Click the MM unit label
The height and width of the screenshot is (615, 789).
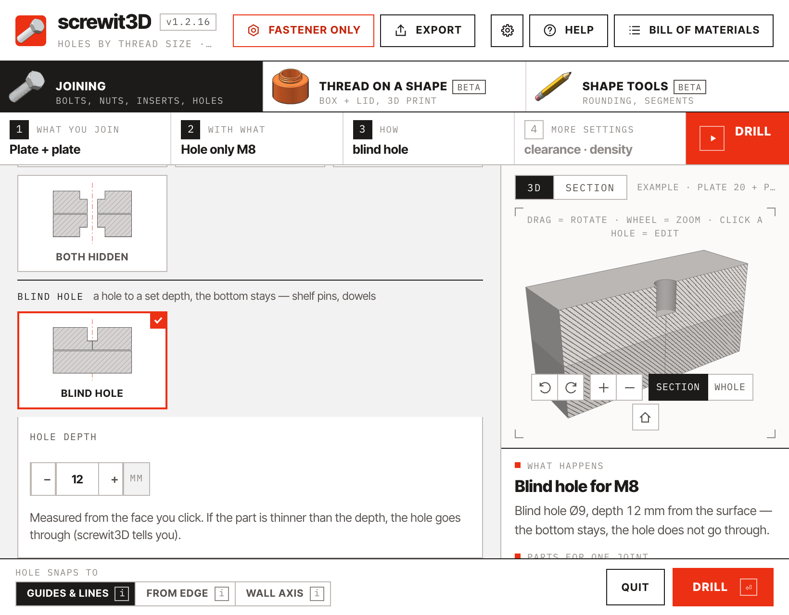137,479
